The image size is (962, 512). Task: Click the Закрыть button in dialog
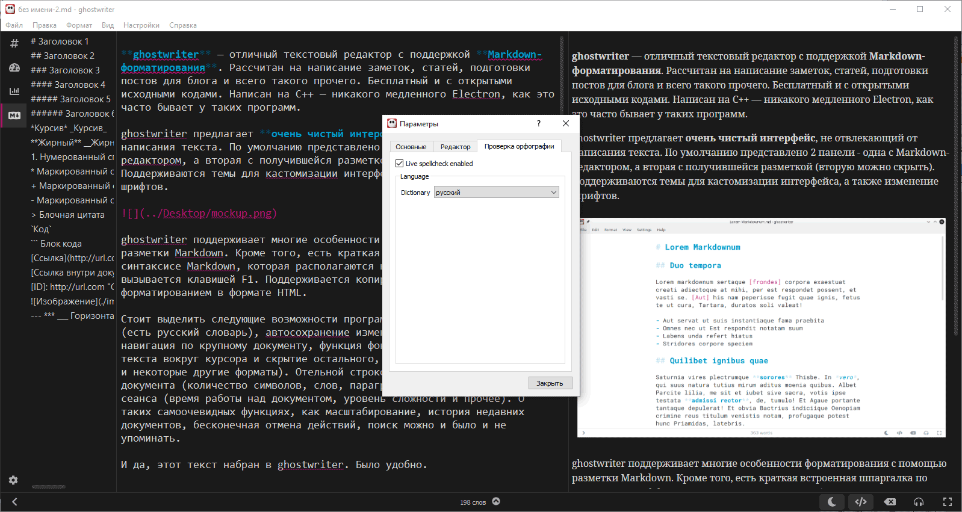click(550, 383)
